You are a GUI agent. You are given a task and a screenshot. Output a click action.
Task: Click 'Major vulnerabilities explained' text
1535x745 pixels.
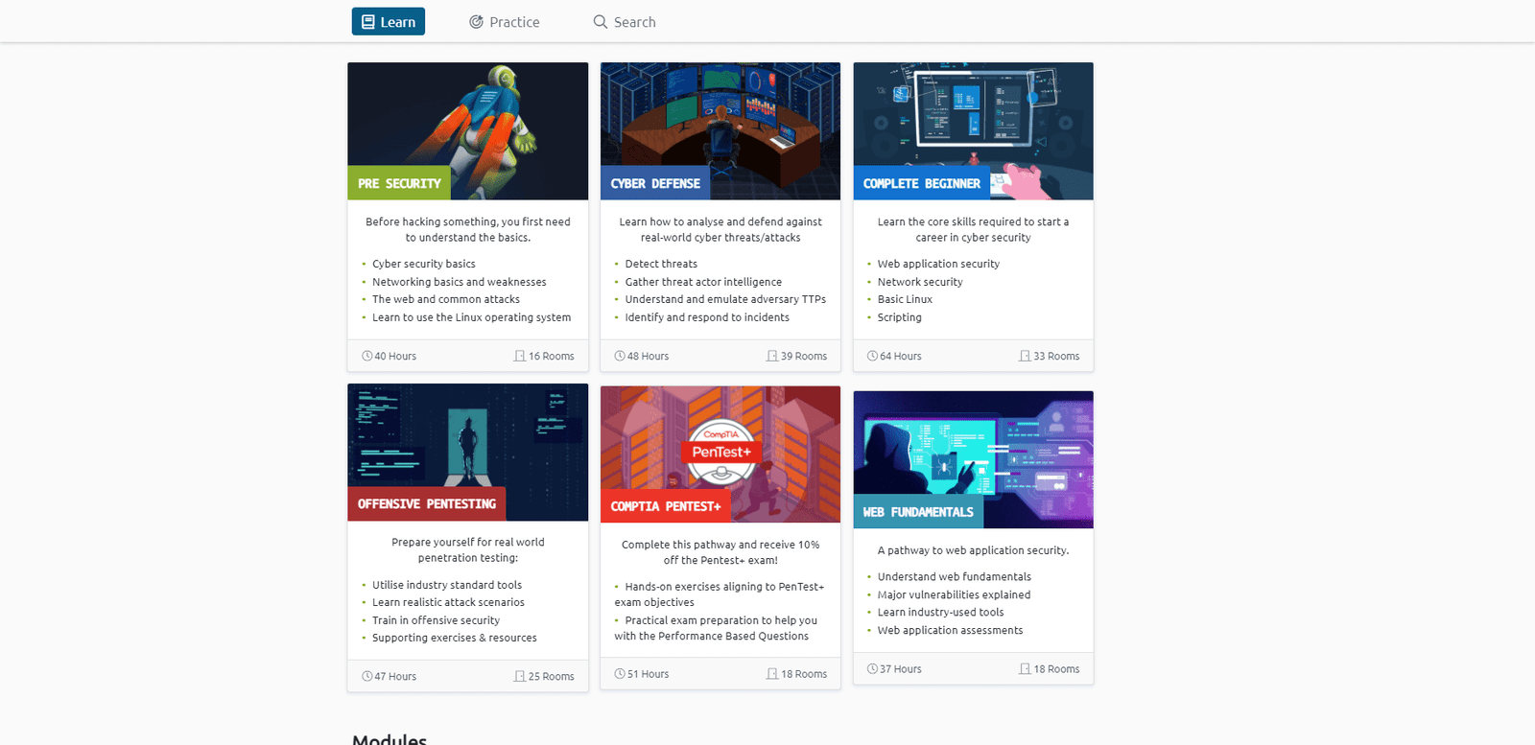pos(954,594)
